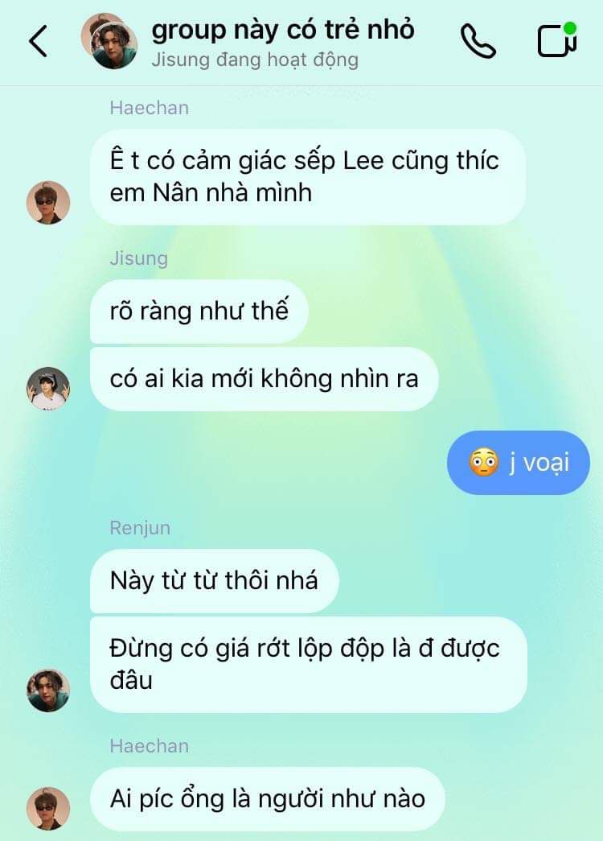Tap the flushed emoji in the blue bubble
This screenshot has height=841, width=603.
tap(483, 463)
